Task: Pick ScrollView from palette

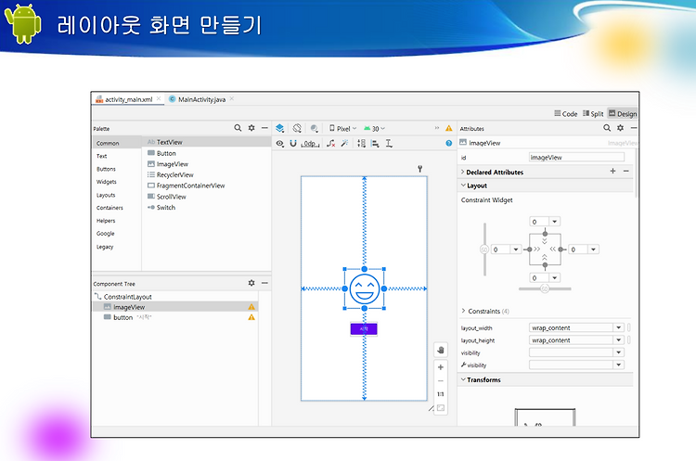Action: coord(166,197)
